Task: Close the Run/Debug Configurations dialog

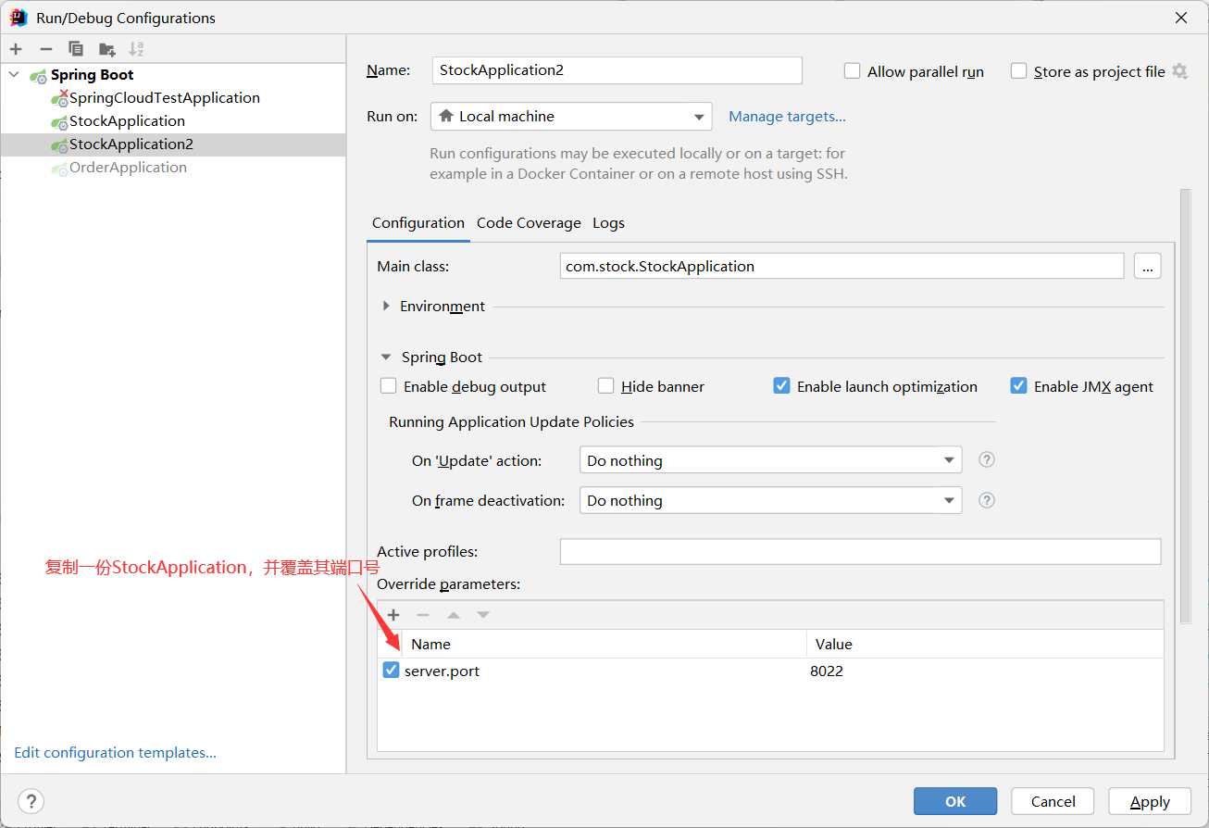Action: tap(1181, 18)
